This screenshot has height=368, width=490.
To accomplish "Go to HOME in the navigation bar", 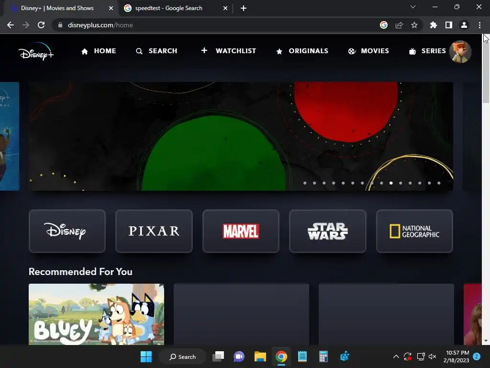I will [x=99, y=51].
